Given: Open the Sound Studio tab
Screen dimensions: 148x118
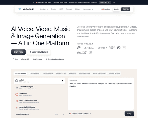Looking at the screenshot, I should coord(114,73).
